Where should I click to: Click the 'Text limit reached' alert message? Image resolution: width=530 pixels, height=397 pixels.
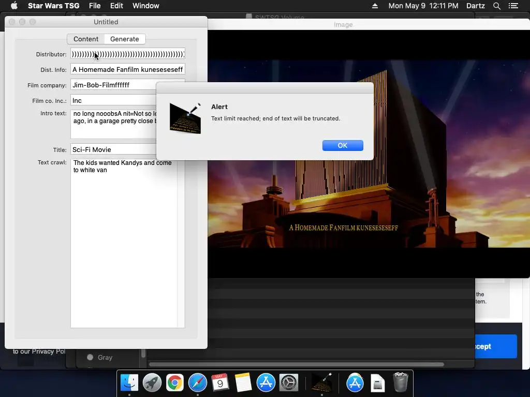275,118
